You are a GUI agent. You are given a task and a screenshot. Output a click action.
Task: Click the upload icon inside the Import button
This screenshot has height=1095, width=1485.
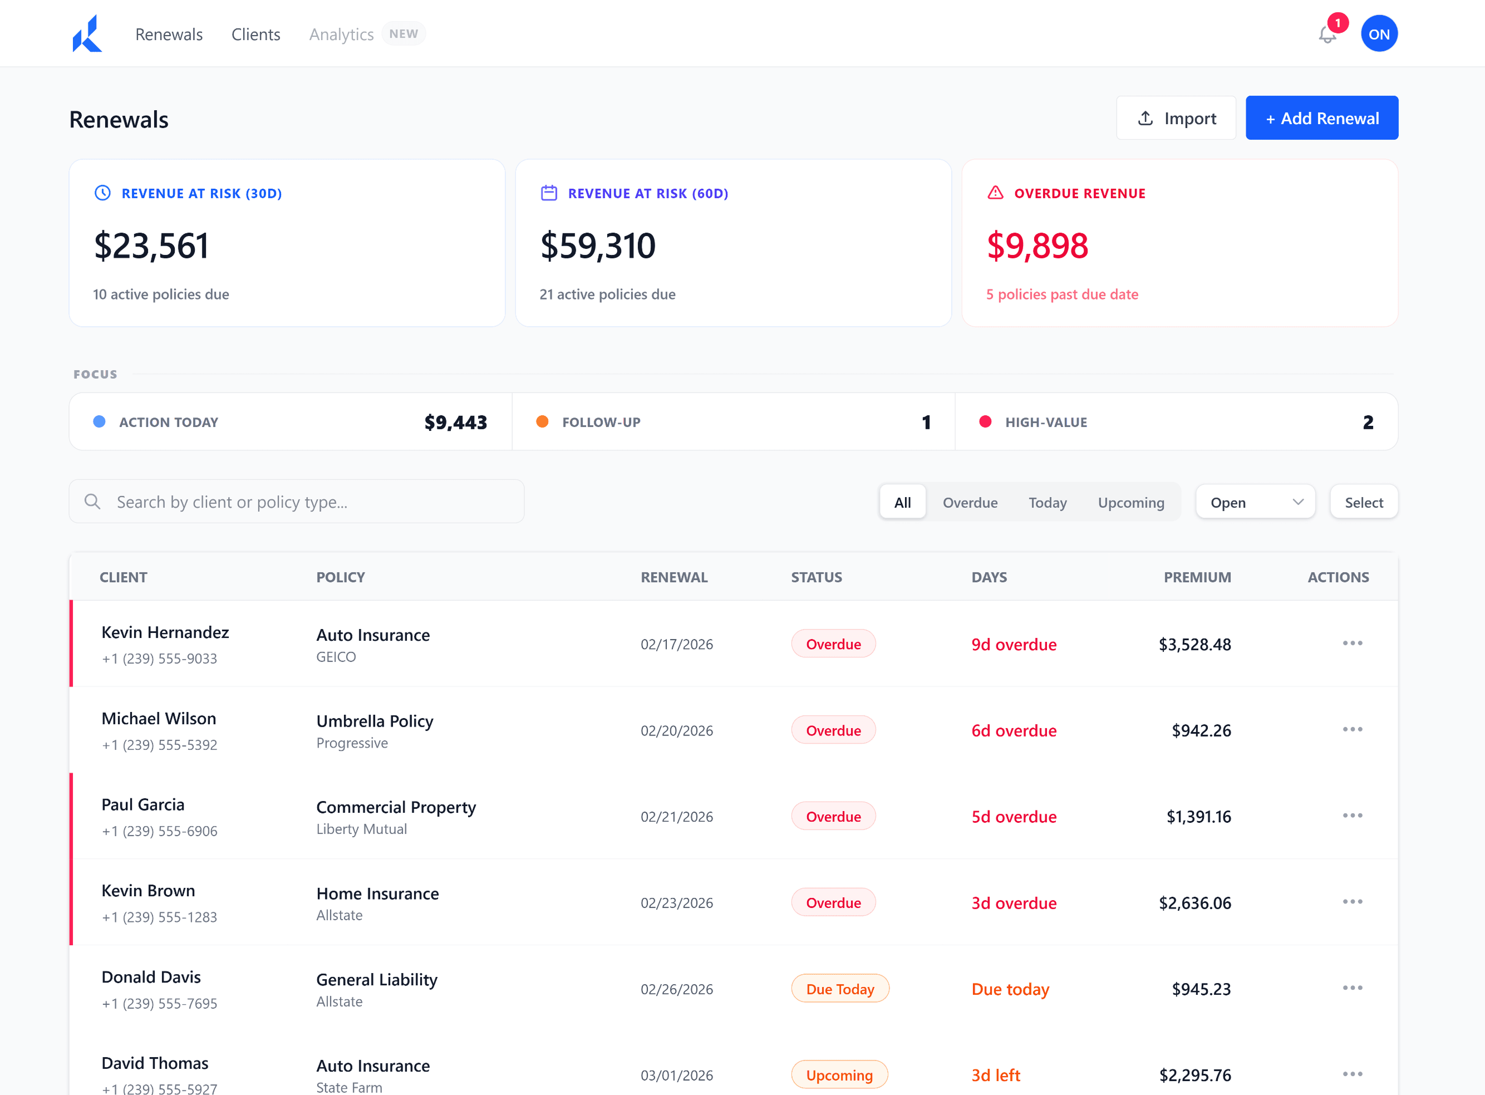(1145, 117)
